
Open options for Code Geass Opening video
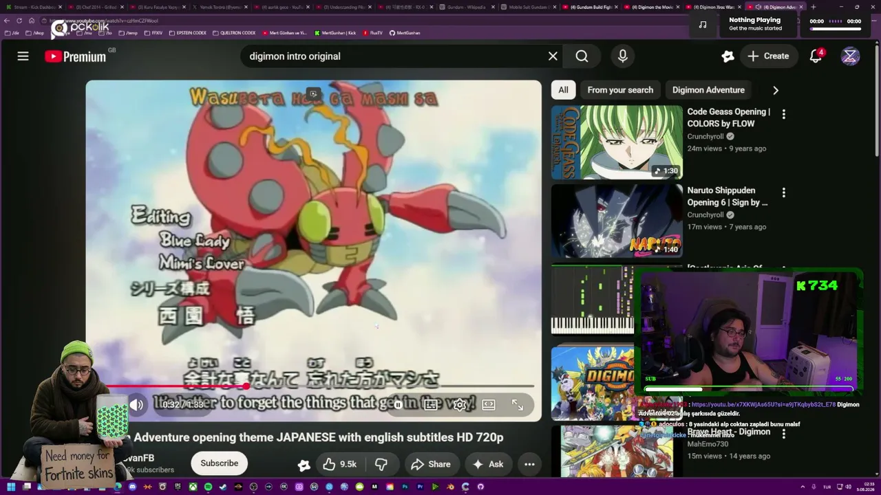pos(783,114)
